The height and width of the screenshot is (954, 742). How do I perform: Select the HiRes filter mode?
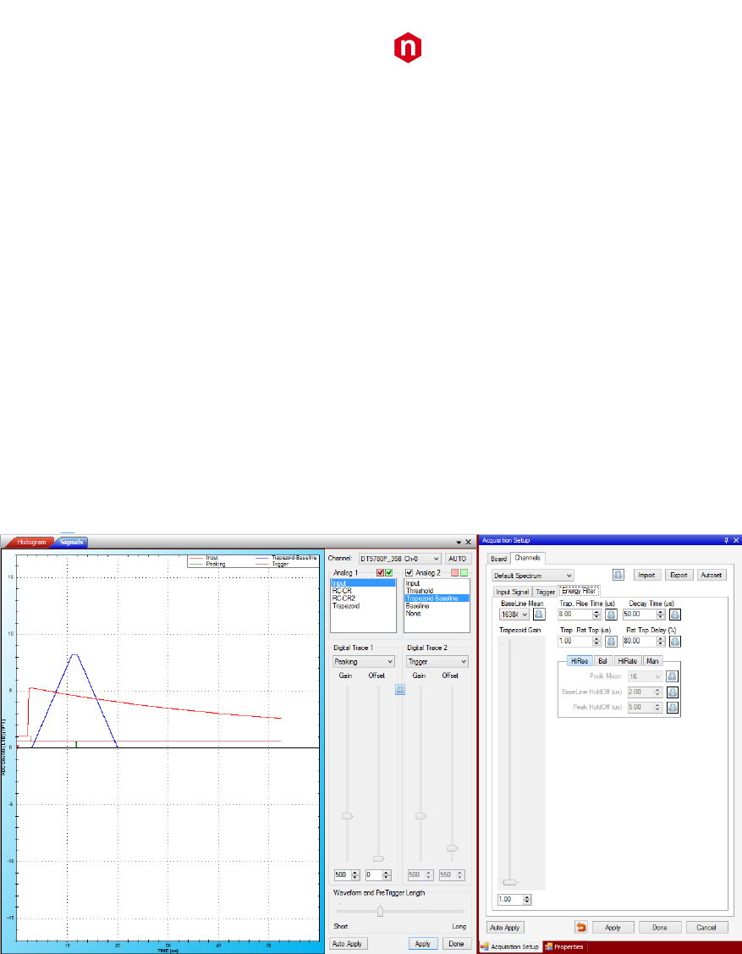(x=580, y=661)
